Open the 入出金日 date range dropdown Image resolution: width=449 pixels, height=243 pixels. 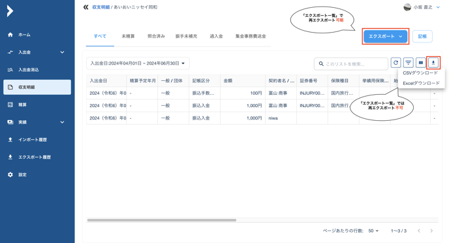(x=138, y=63)
